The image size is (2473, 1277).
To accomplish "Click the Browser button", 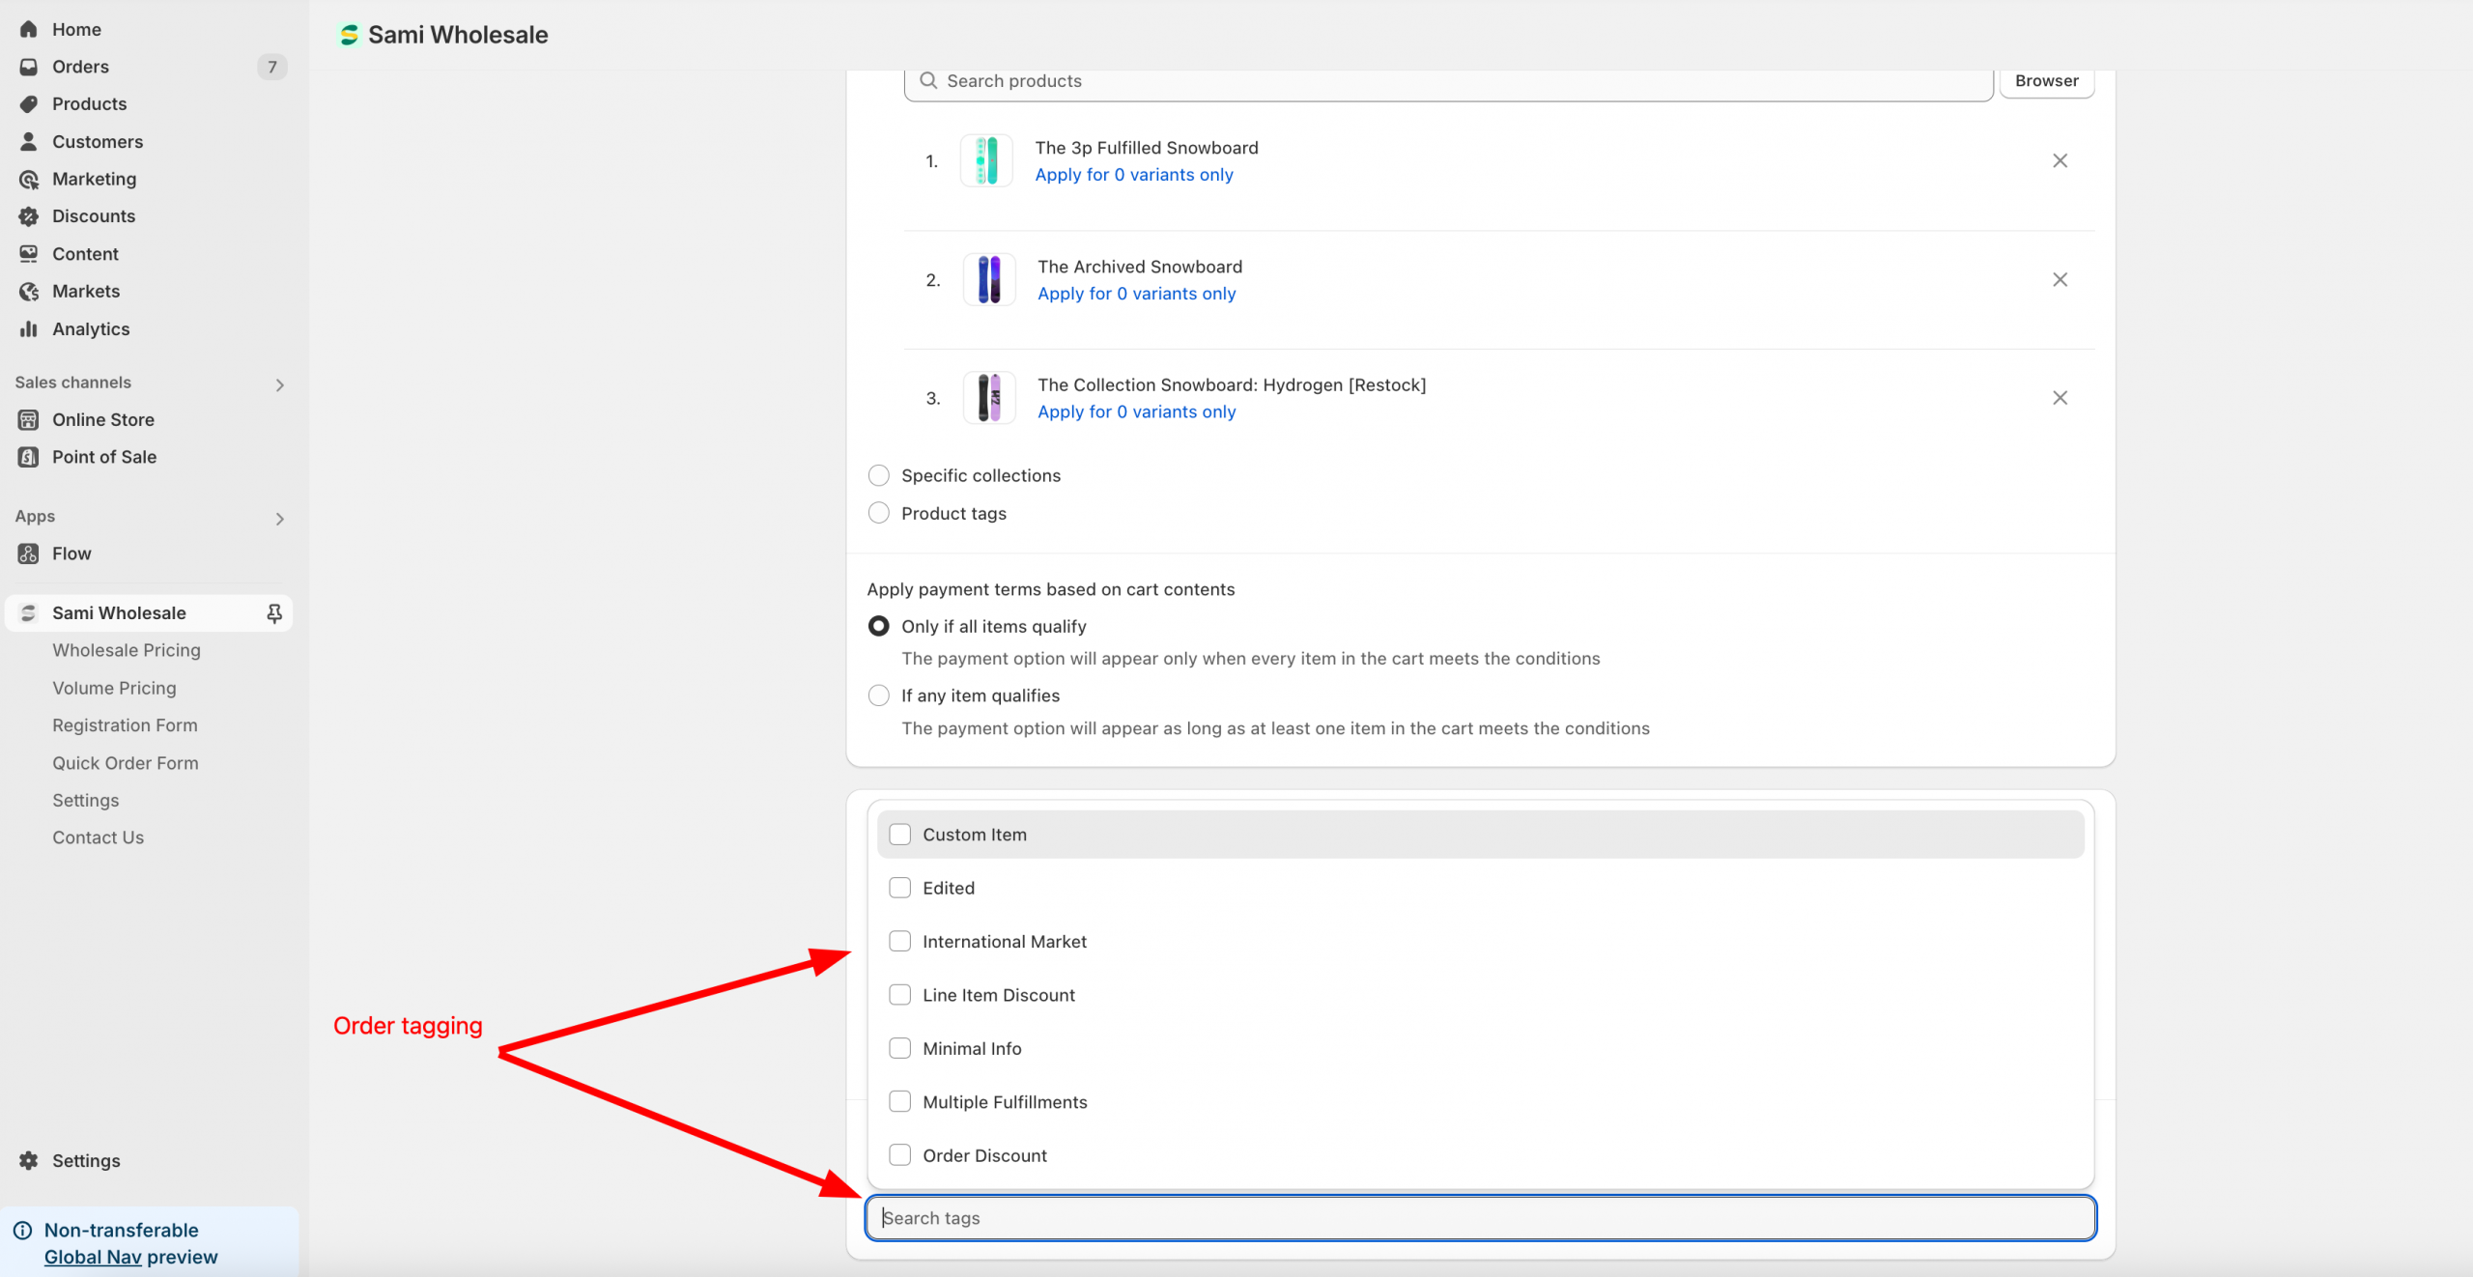I will click(2046, 81).
